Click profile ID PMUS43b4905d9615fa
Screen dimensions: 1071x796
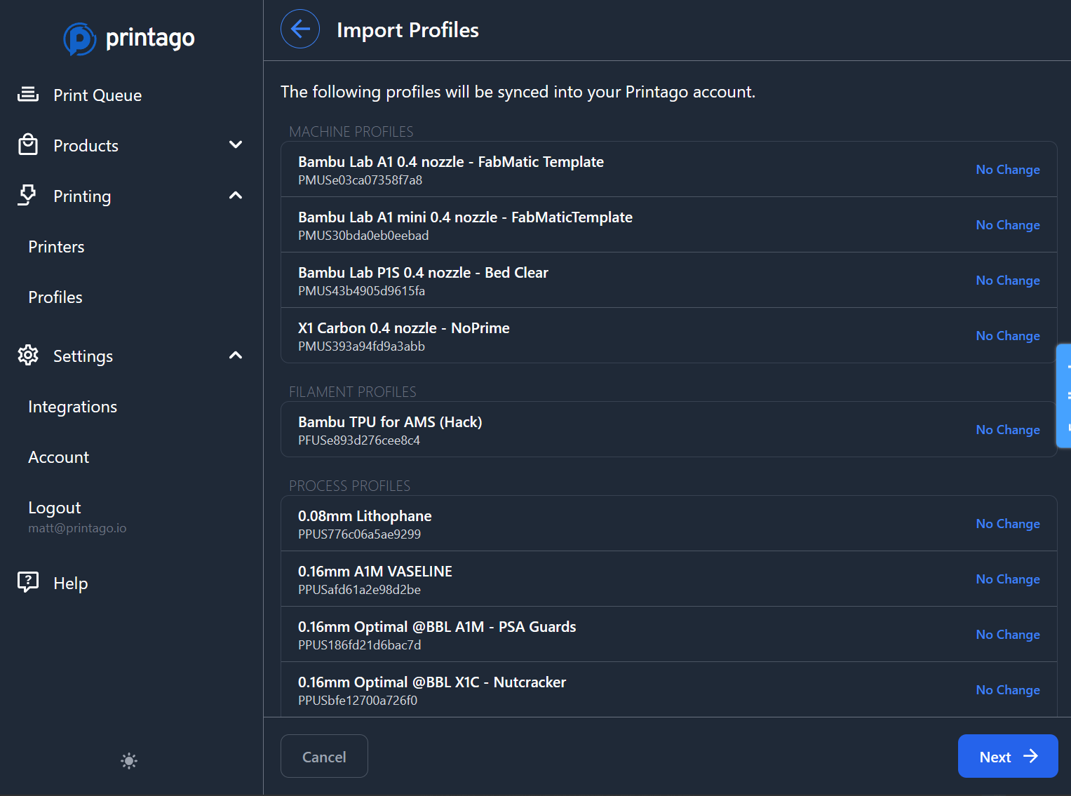coord(361,291)
